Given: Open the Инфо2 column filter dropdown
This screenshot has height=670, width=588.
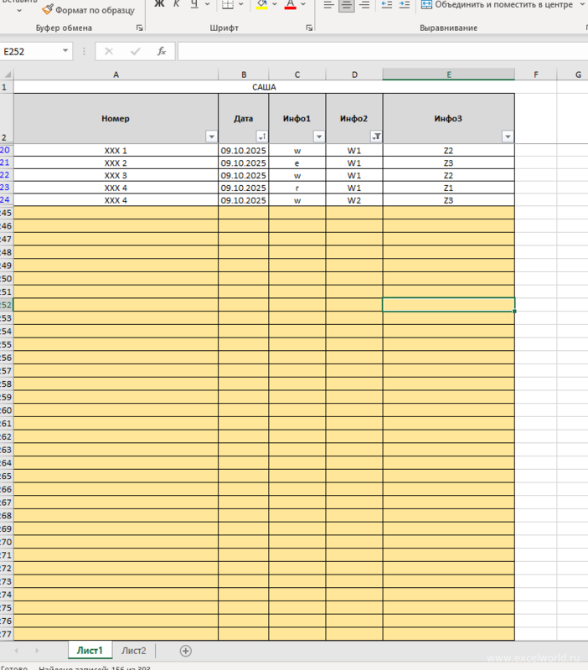Looking at the screenshot, I should pos(375,137).
